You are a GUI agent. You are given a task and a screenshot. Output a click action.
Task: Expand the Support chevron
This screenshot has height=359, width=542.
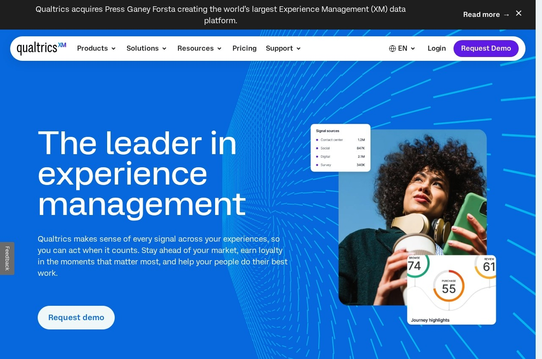299,49
